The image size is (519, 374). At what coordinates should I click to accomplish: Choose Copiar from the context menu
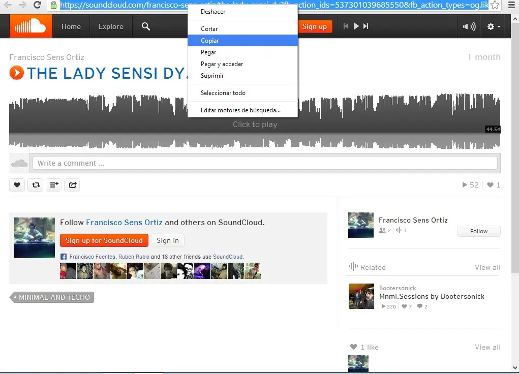tap(242, 40)
